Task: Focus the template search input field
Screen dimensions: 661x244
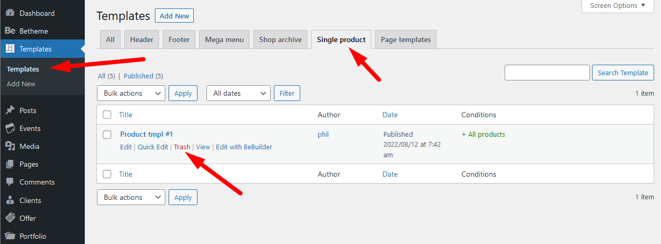Action: pyautogui.click(x=547, y=73)
